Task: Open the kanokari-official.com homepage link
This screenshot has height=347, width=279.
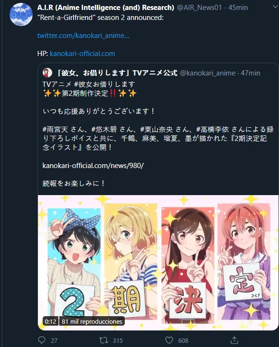Action: coord(82,54)
